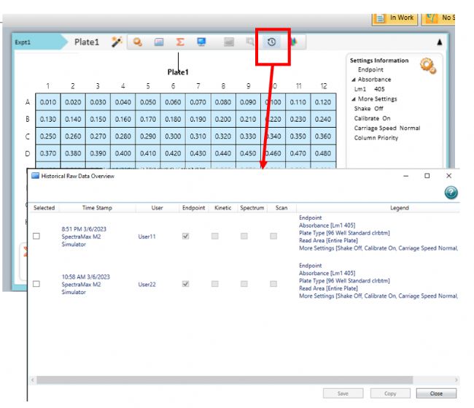Collapse the Absorbance settings tree node
This screenshot has height=408, width=474.
tap(354, 80)
